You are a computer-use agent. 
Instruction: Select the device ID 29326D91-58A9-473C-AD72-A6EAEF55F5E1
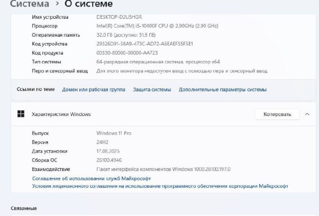tap(145, 44)
